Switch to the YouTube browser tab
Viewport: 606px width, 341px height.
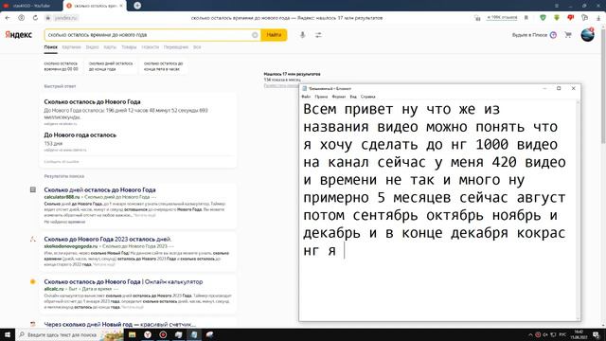(x=31, y=6)
